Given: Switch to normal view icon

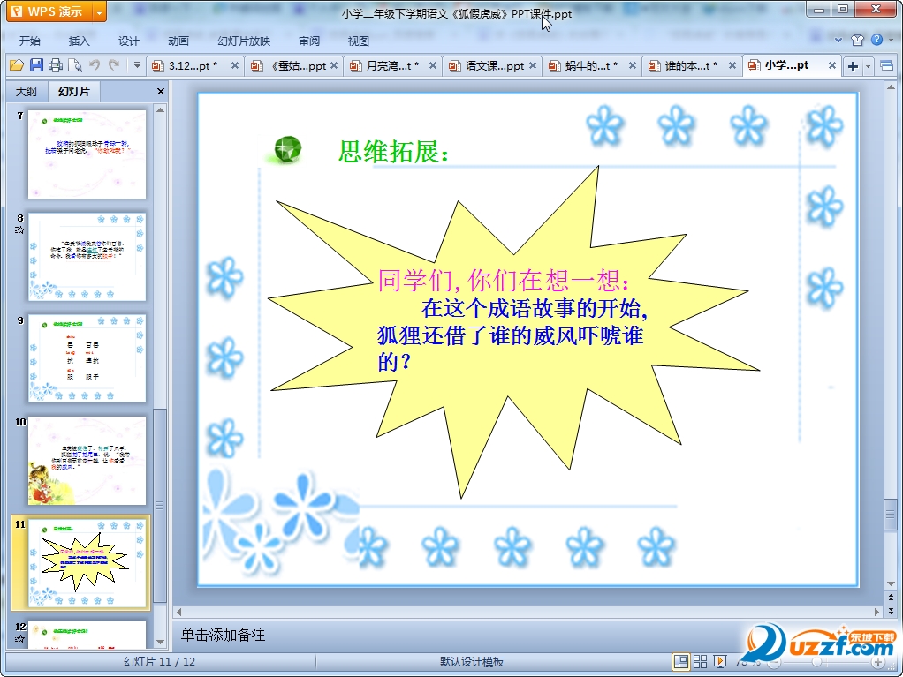Looking at the screenshot, I should tap(680, 662).
